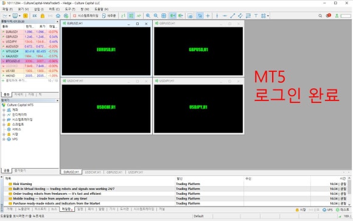Click the zoom in magnifier icon

click(148, 16)
